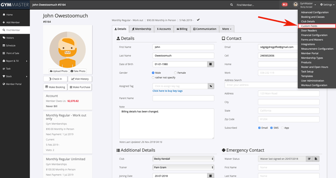Screen dimensions: 336x178
Task: Click into the Parent Name input field
Action: [x=183, y=98]
